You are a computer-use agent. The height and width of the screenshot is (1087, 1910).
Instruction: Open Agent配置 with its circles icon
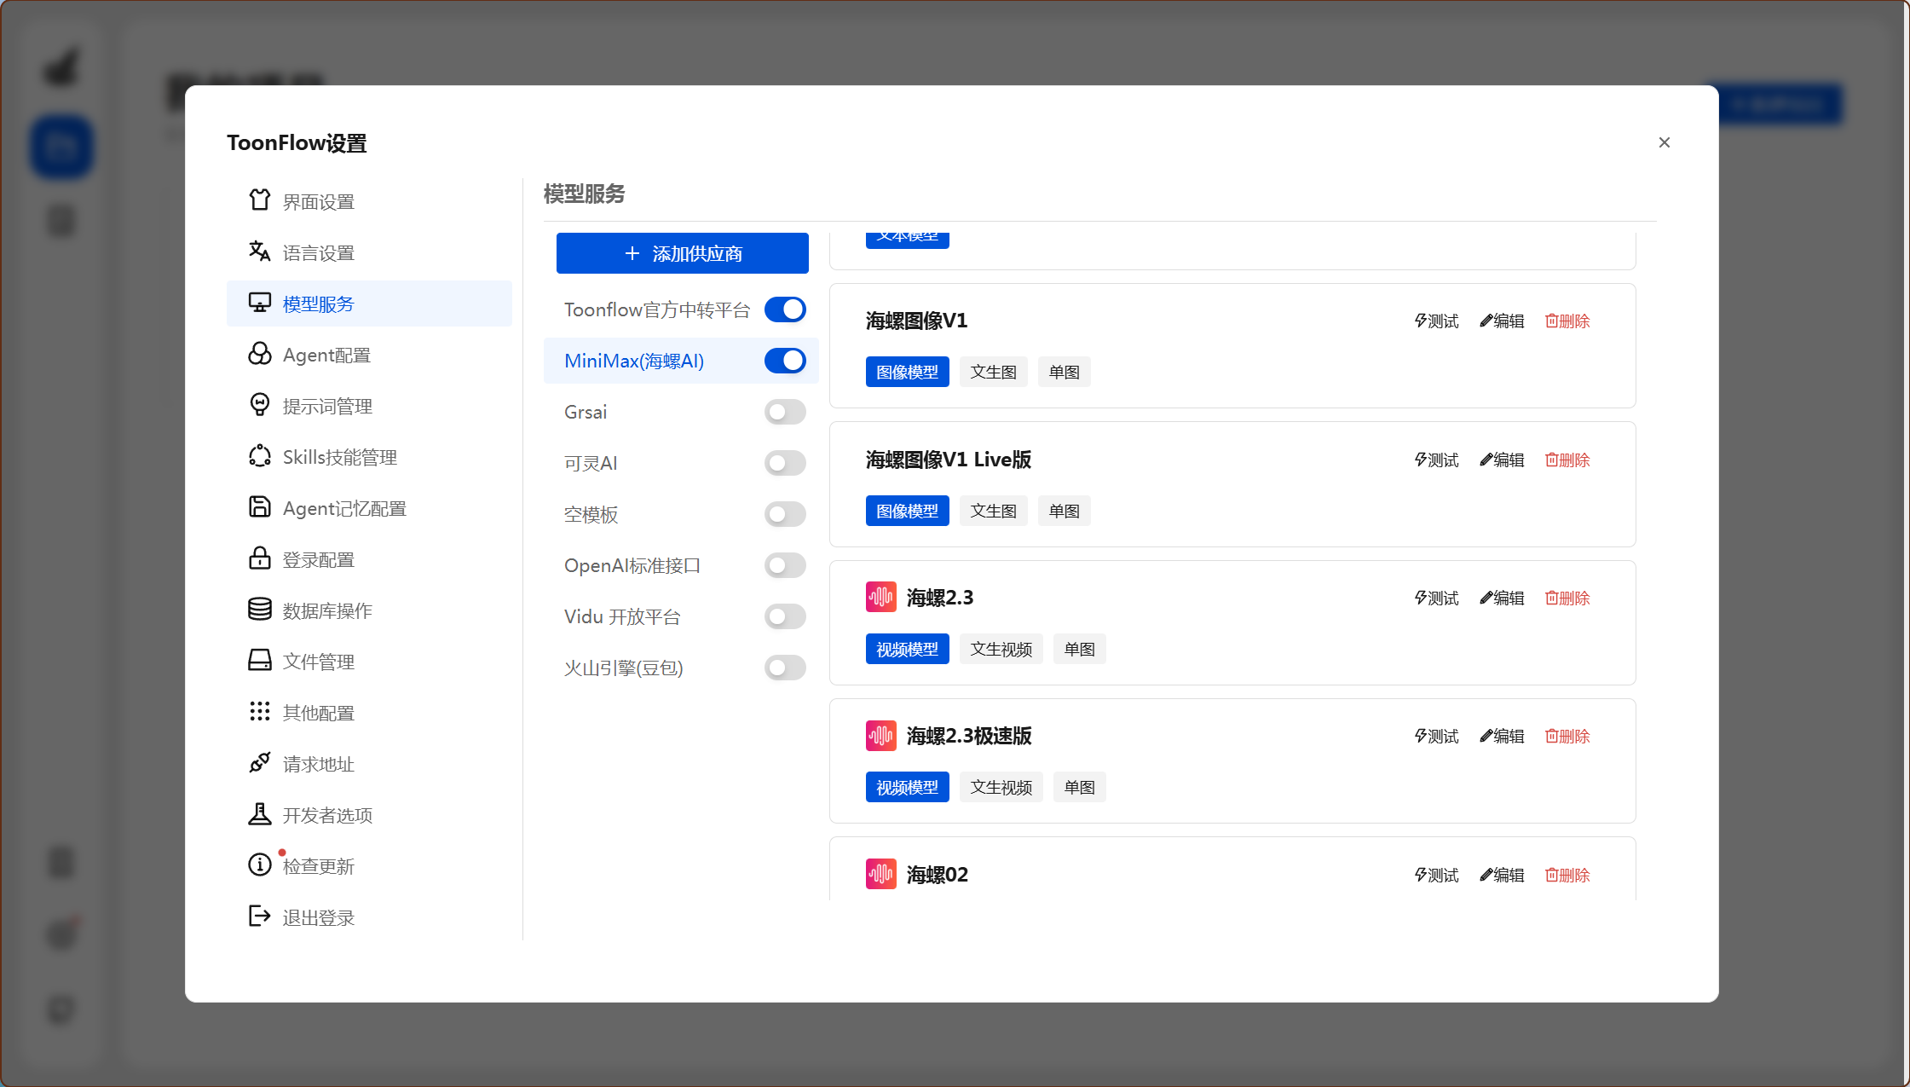pyautogui.click(x=259, y=354)
